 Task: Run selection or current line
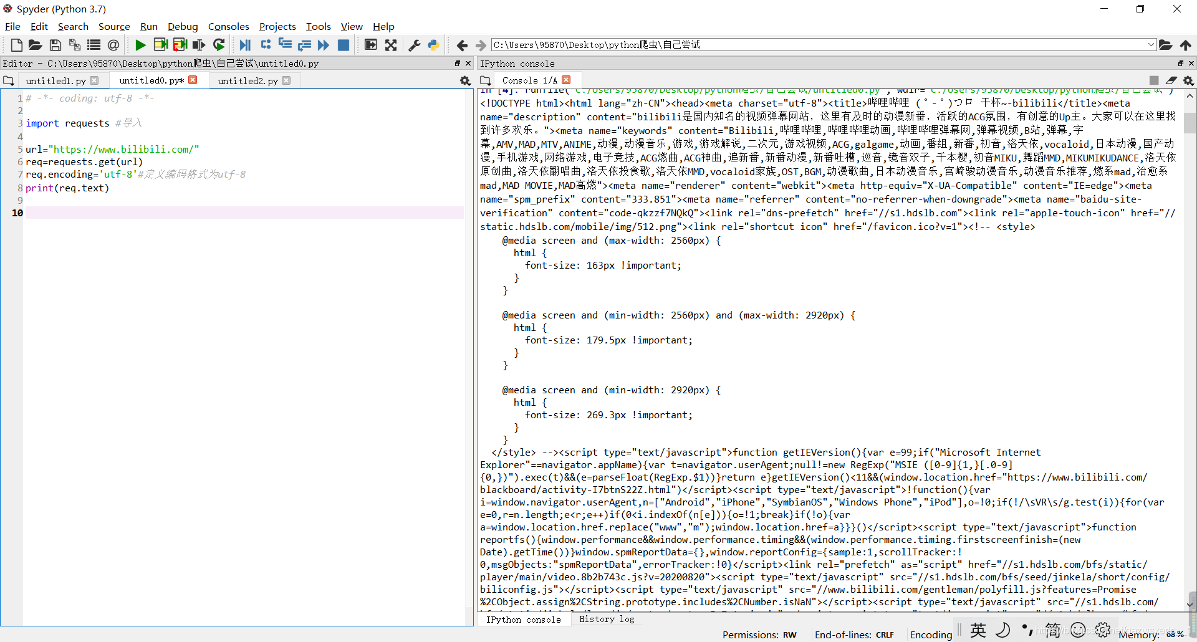coord(199,45)
